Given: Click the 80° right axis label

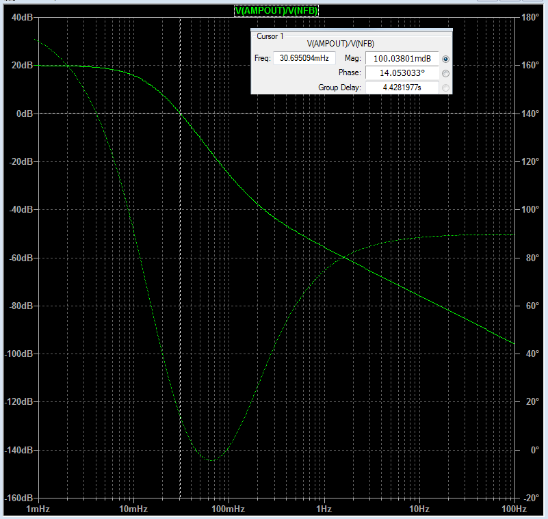Looking at the screenshot, I should [532, 258].
